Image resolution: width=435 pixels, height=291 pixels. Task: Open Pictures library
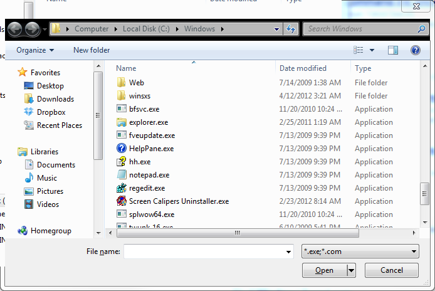[50, 191]
